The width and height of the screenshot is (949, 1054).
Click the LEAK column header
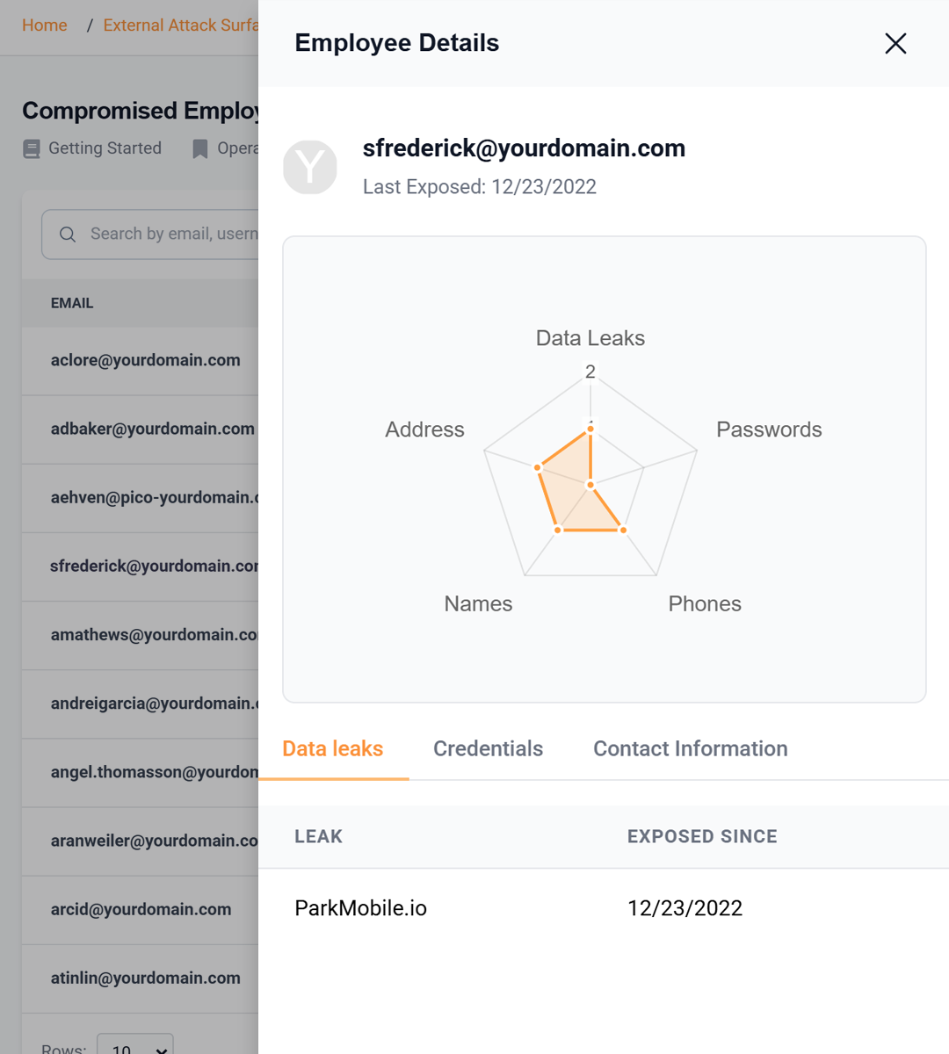(x=318, y=836)
